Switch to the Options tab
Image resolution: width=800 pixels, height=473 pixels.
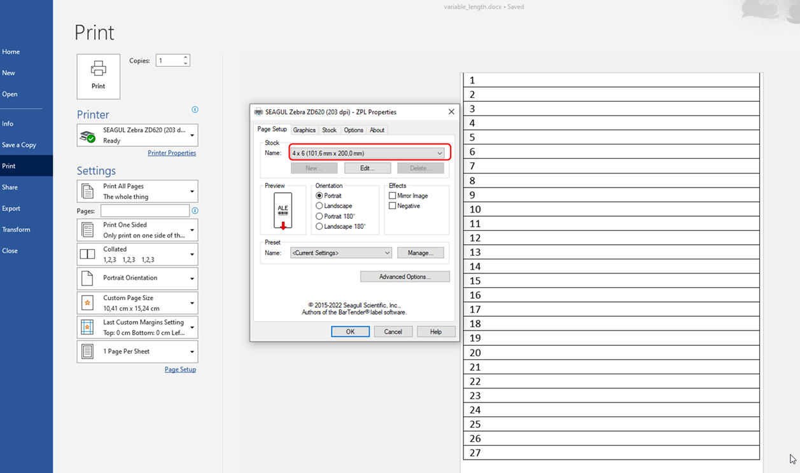(x=353, y=130)
